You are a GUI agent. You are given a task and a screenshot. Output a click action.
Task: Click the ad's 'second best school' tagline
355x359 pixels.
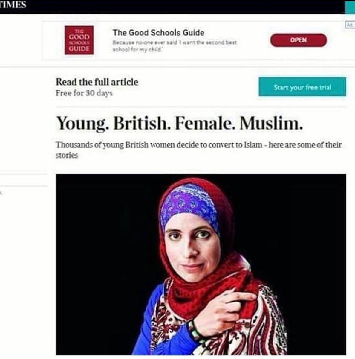point(175,46)
